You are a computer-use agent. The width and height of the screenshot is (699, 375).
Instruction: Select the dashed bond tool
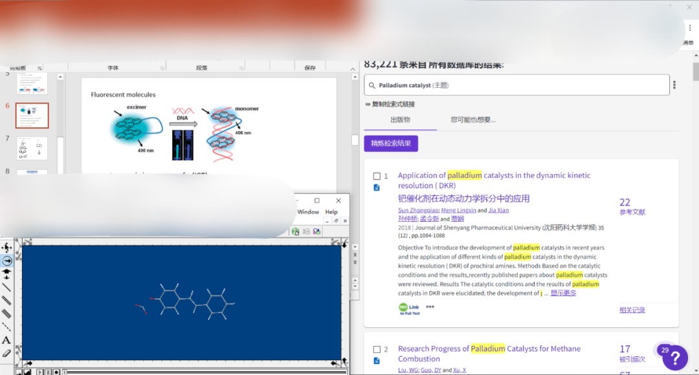6,327
